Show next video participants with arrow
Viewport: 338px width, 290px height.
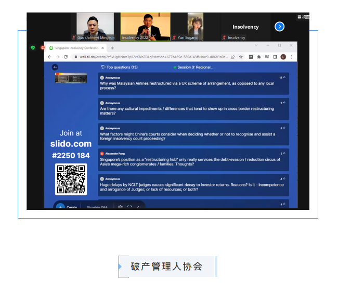click(280, 27)
